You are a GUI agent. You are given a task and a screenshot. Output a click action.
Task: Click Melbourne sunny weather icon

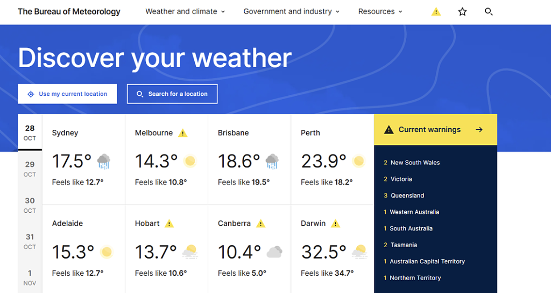click(x=190, y=161)
